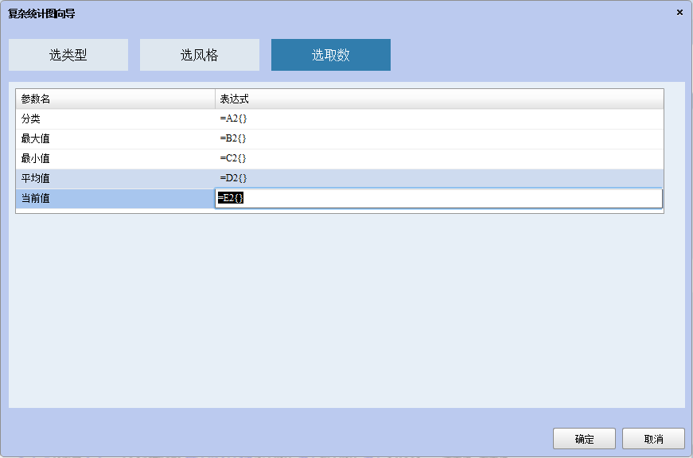
Task: Click the =E2{} expression input field
Action: coord(439,198)
